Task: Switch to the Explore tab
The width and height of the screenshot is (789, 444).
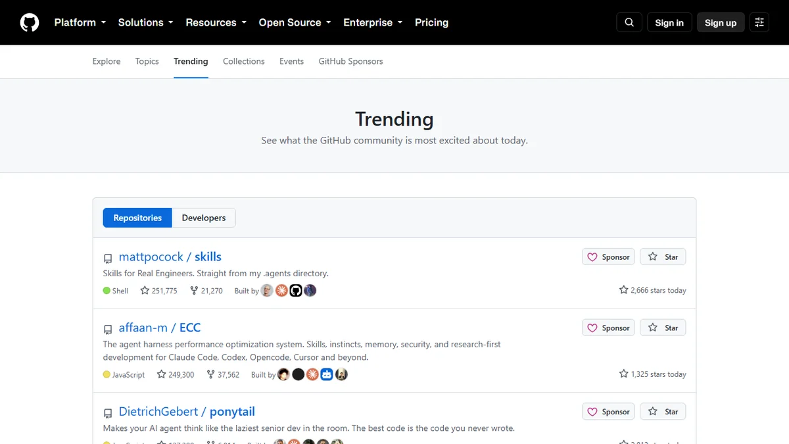Action: (x=107, y=61)
